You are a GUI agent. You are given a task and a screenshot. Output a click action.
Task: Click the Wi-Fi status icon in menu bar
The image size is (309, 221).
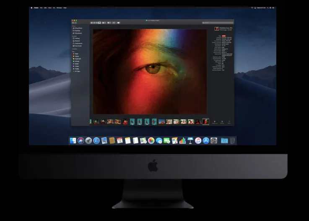(252, 8)
